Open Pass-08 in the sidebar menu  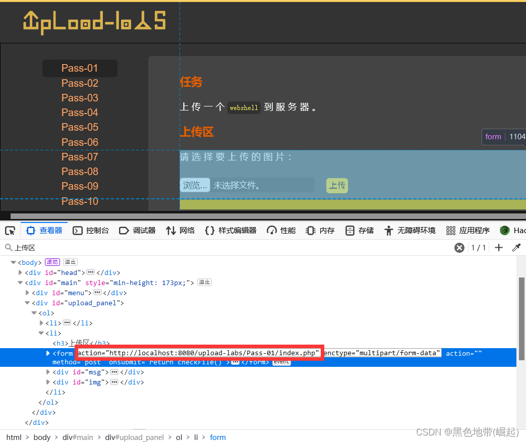pos(80,172)
